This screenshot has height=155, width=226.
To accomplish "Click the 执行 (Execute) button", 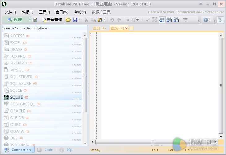I will (133, 20).
